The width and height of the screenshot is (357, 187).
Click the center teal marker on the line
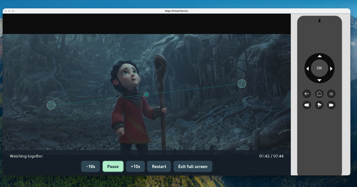coord(147,94)
